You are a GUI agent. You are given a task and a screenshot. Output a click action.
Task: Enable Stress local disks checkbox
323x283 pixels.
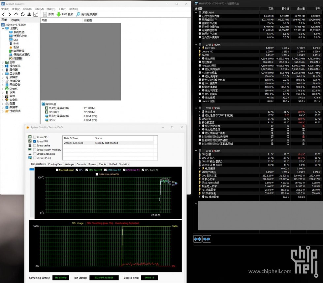[x=35, y=154]
